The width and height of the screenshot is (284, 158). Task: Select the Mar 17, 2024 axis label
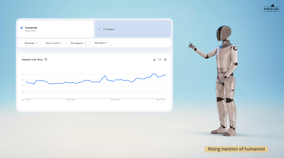pyautogui.click(x=26, y=100)
